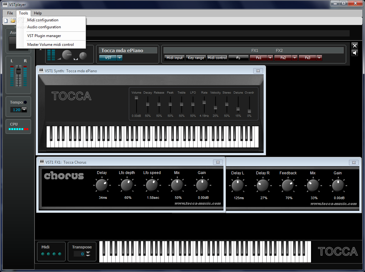Viewport: 365px width, 272px height.
Task: Click the ePiano Detune slider
Action: [x=238, y=109]
